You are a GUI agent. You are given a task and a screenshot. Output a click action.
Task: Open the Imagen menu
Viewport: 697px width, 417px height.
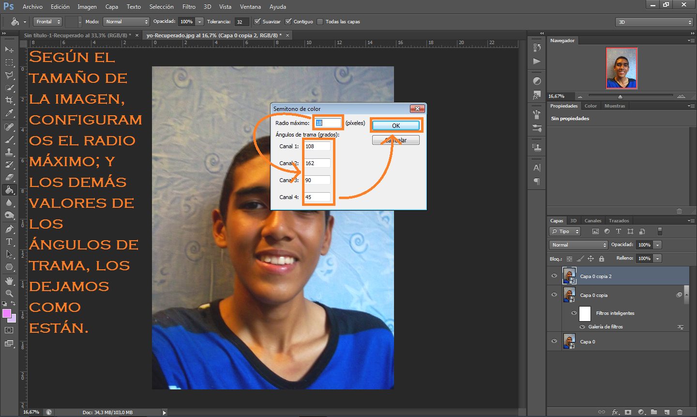click(87, 7)
